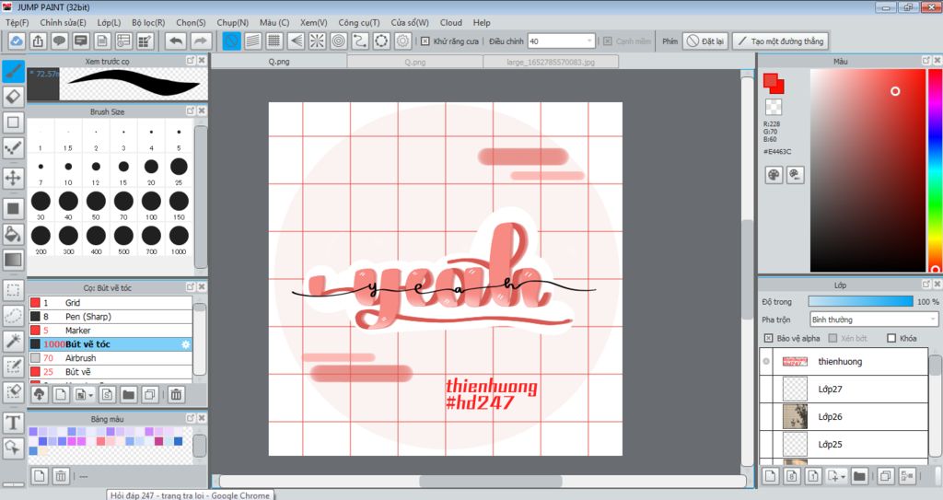Screen dimensions: 943x500
Task: Click the speech bubble toolbar icon
Action: (x=59, y=41)
